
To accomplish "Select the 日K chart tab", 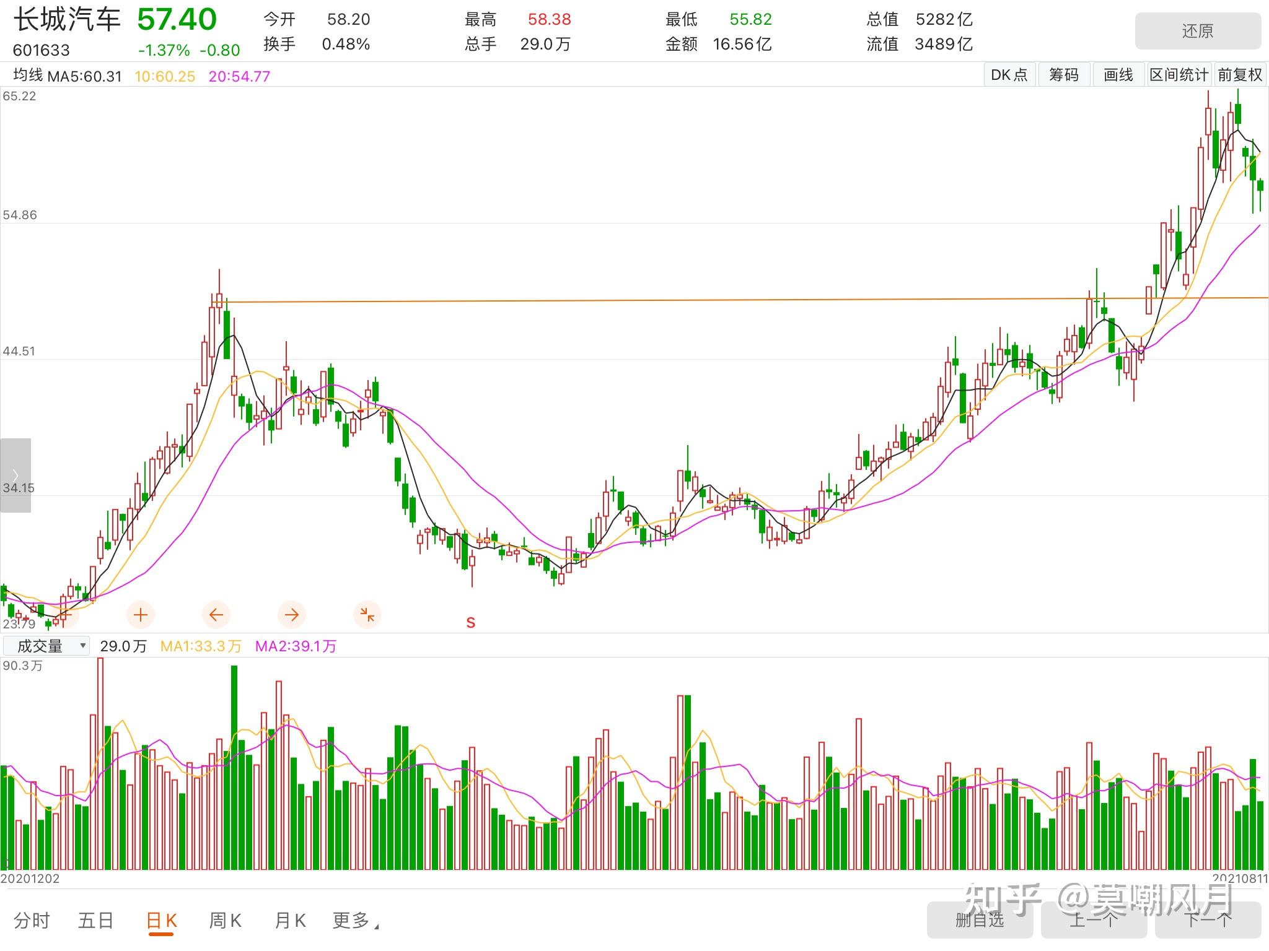I will point(162,921).
